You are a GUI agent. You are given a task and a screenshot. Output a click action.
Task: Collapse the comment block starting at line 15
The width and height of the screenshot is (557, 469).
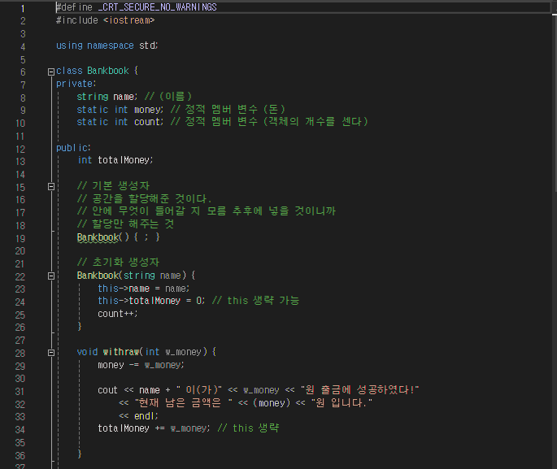[51, 186]
